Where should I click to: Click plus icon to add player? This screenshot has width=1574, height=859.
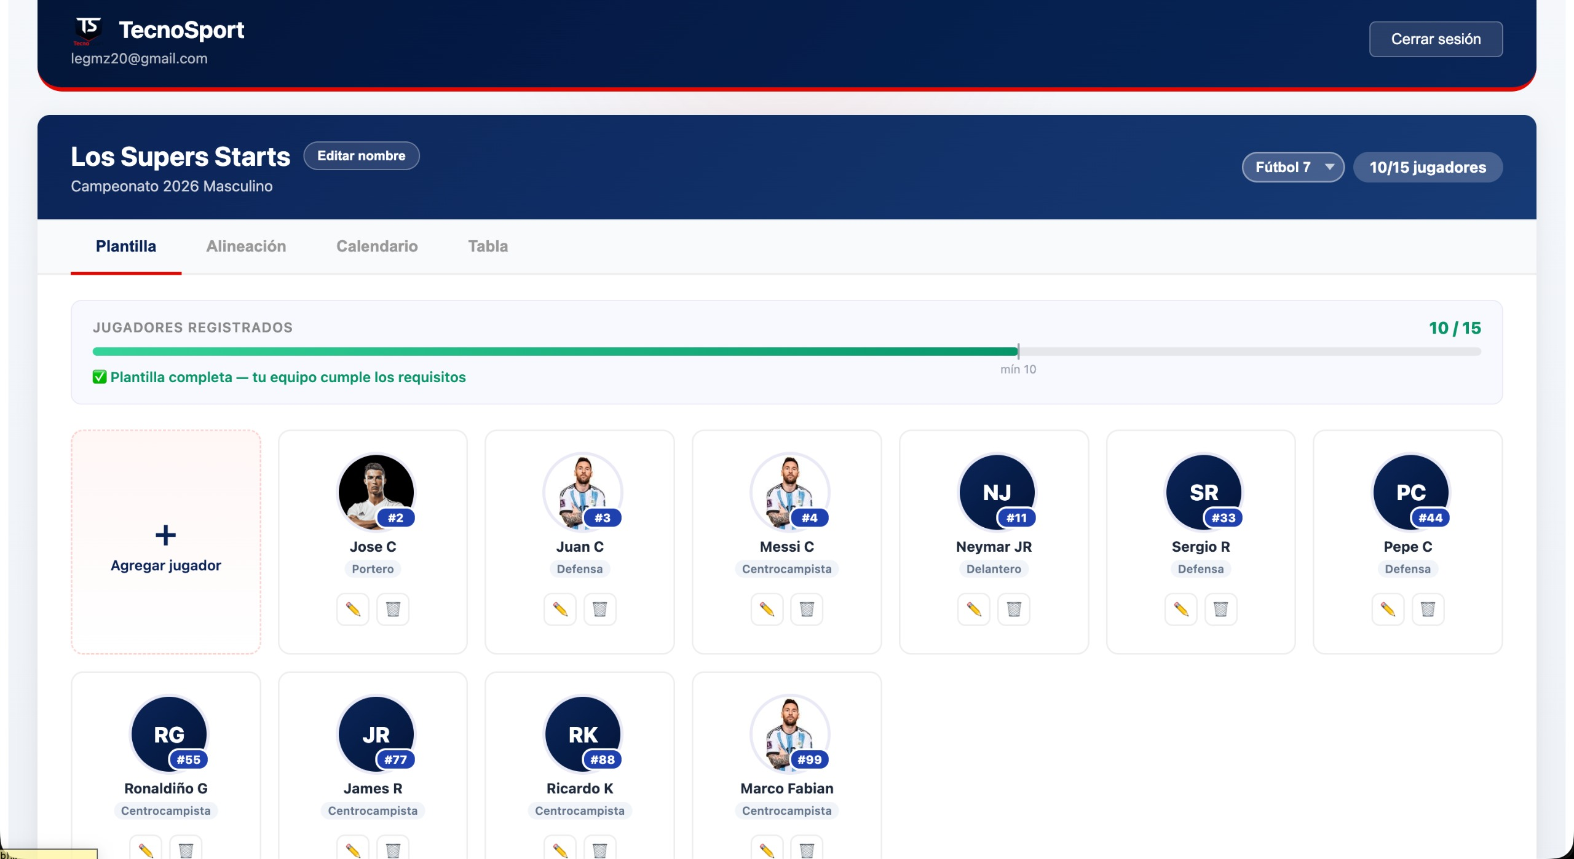click(165, 535)
